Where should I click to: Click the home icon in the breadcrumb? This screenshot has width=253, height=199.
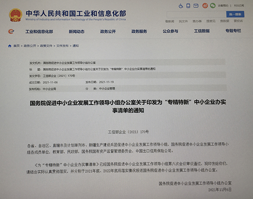point(10,46)
